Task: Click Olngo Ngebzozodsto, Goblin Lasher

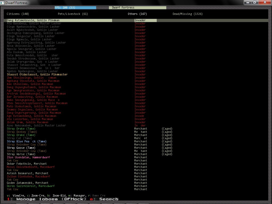Action: click(x=33, y=27)
